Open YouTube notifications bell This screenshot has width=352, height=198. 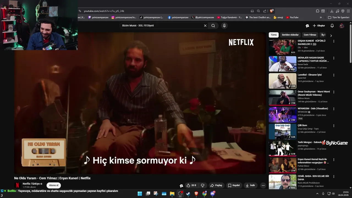pos(332,26)
